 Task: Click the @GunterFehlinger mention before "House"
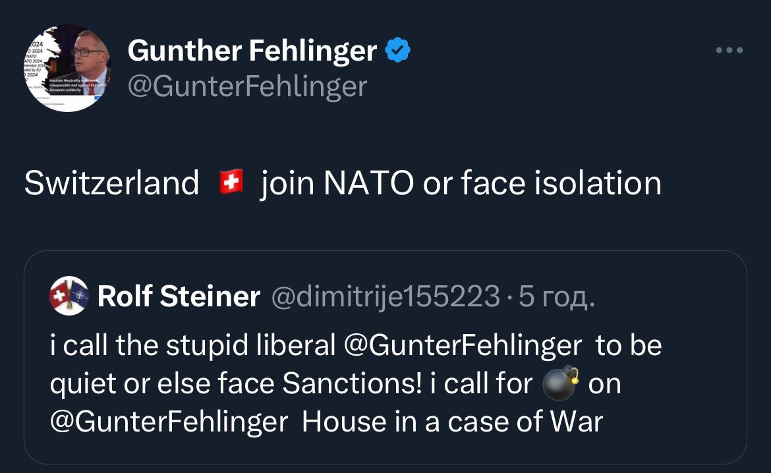click(x=169, y=422)
